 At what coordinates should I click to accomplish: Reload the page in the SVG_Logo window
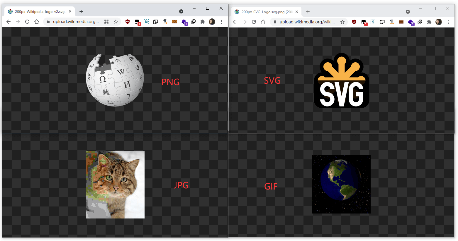point(254,22)
